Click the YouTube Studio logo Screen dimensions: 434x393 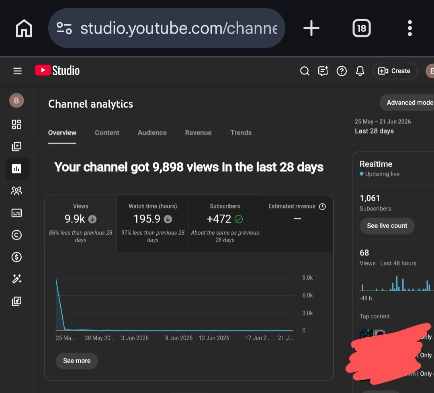tap(57, 71)
